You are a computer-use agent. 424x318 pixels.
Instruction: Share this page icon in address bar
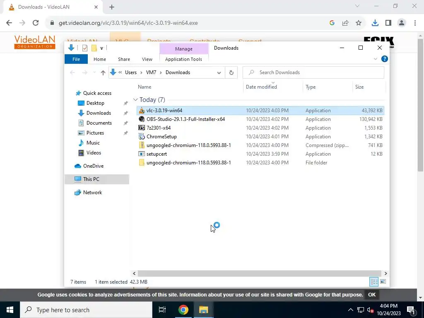point(345,23)
